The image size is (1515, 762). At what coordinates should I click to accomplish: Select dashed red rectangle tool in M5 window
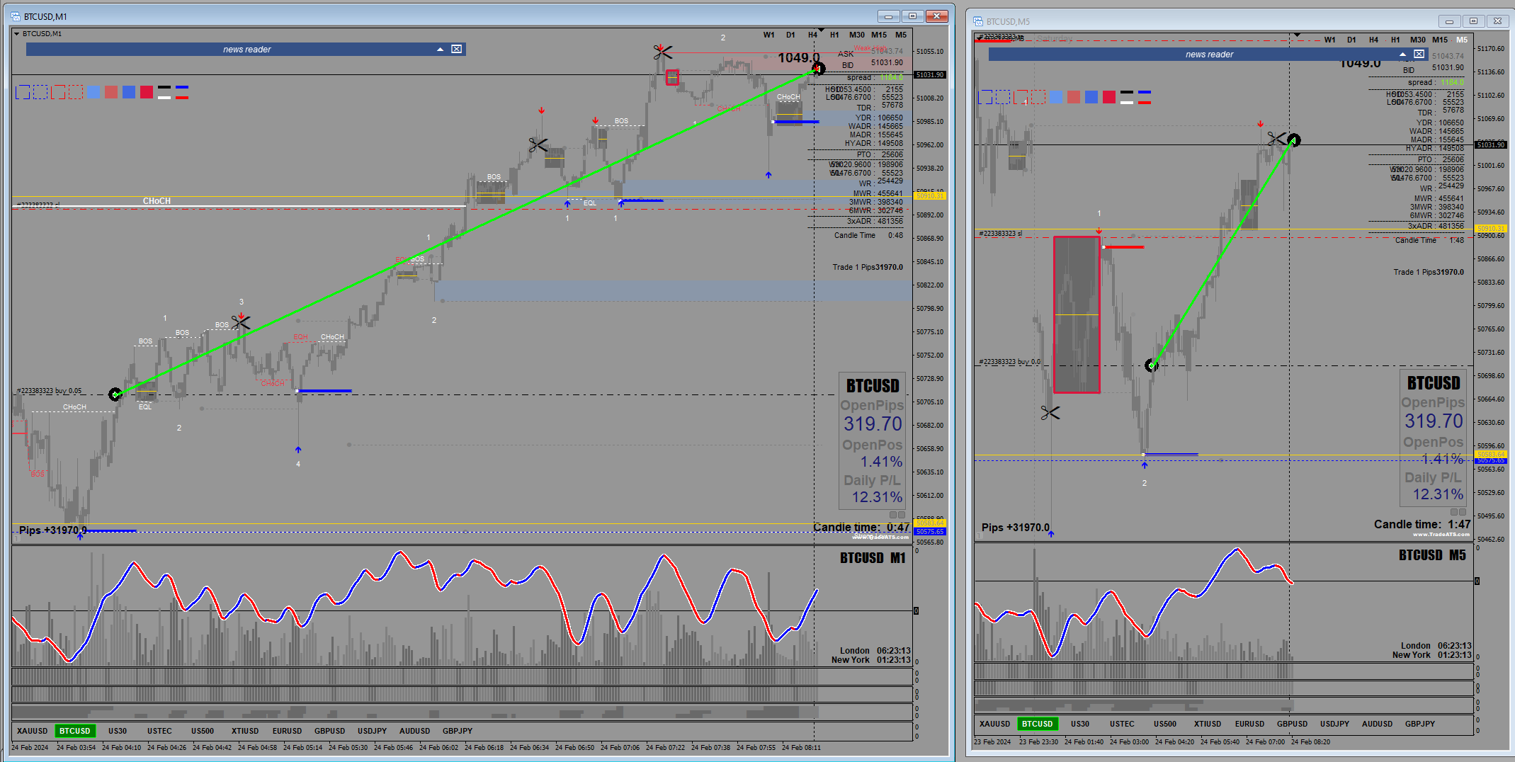point(1038,97)
